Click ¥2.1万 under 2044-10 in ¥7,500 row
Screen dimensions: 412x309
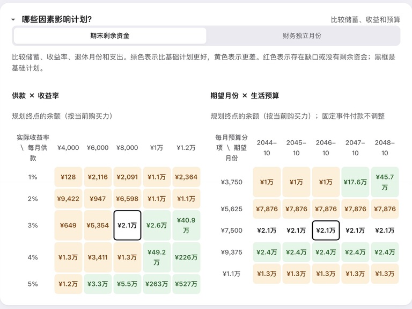click(267, 231)
